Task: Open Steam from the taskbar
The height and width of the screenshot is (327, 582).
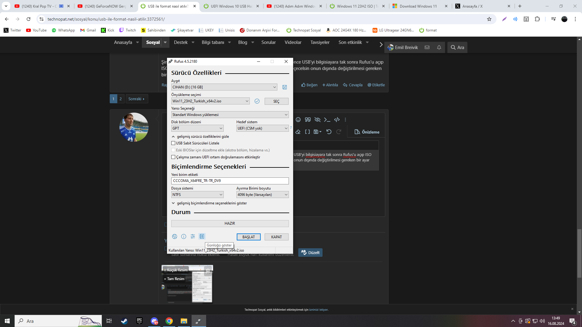Action: (x=124, y=321)
